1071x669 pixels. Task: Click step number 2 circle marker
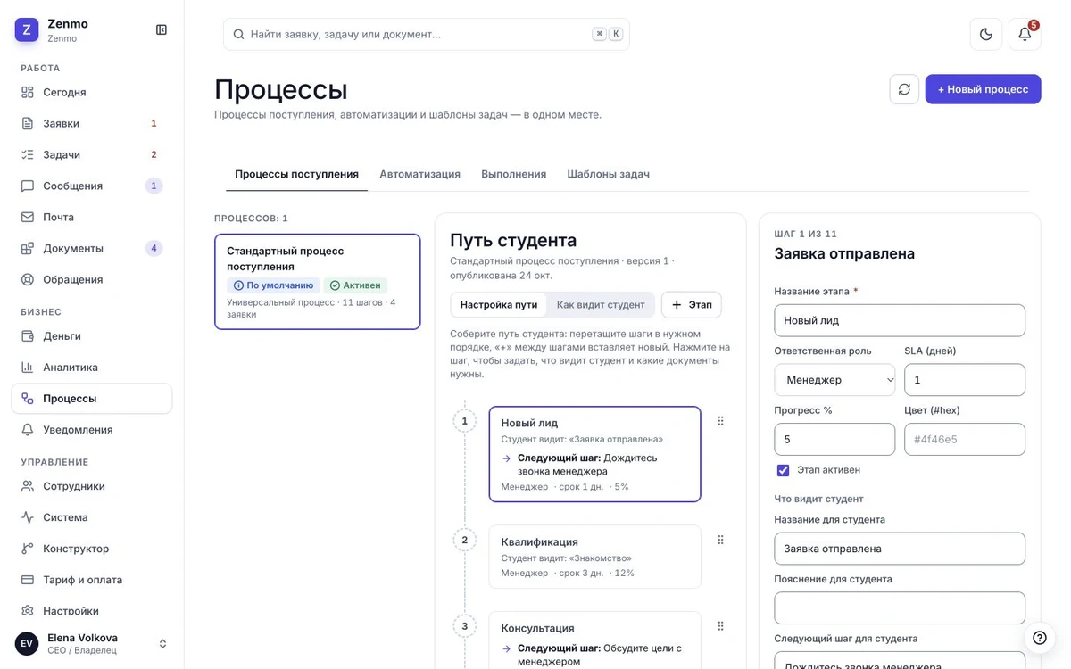tap(464, 540)
